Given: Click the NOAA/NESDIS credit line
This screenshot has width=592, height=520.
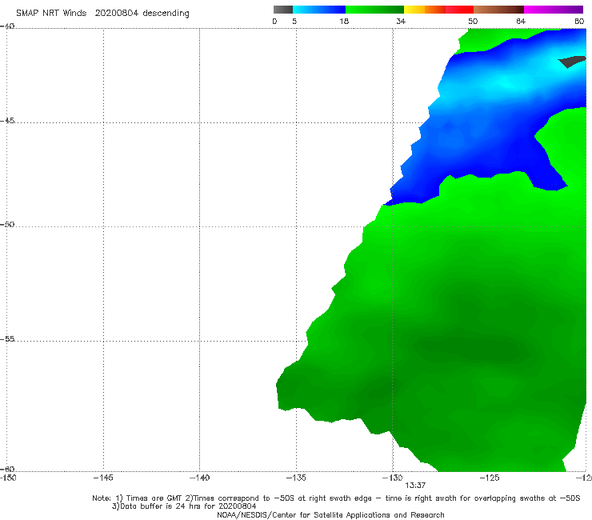Looking at the screenshot, I should click(x=330, y=514).
